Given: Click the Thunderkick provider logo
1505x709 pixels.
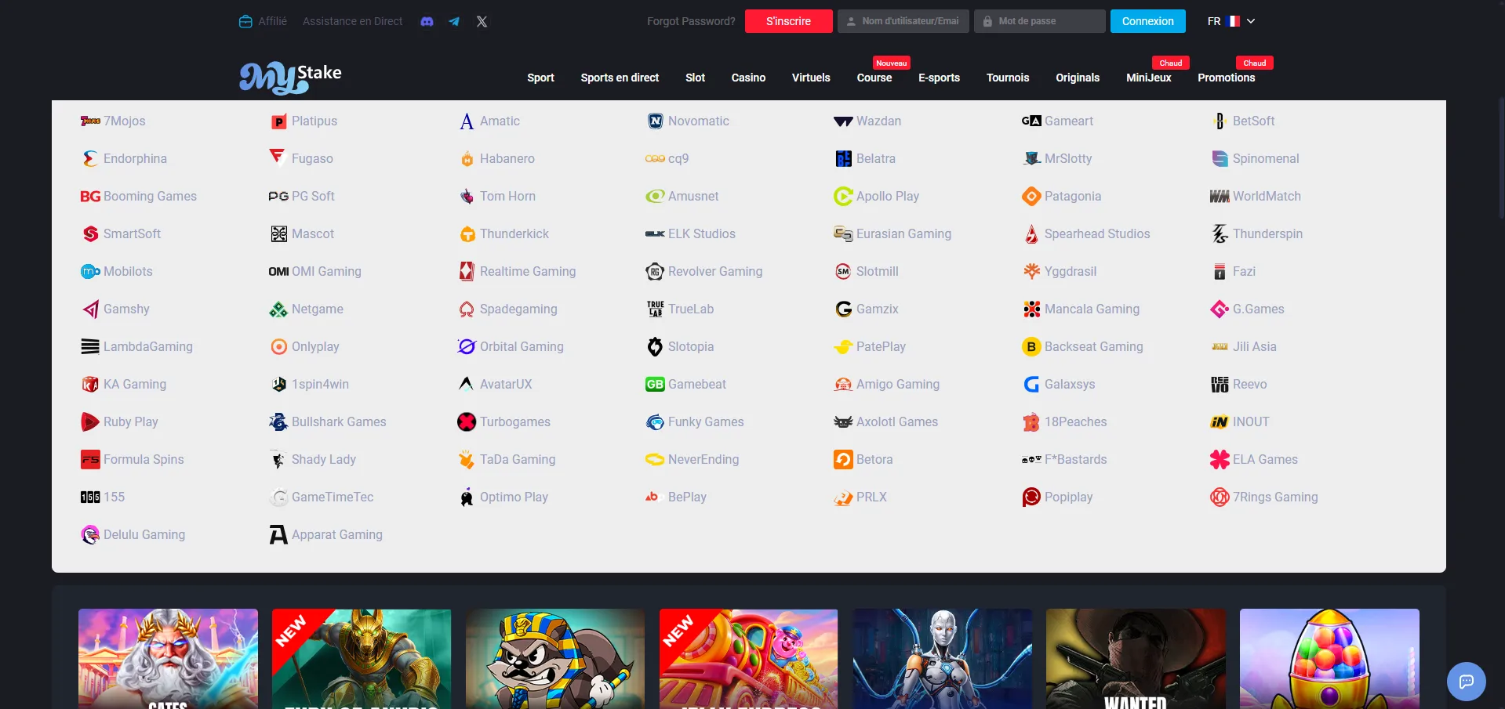Looking at the screenshot, I should click(467, 233).
